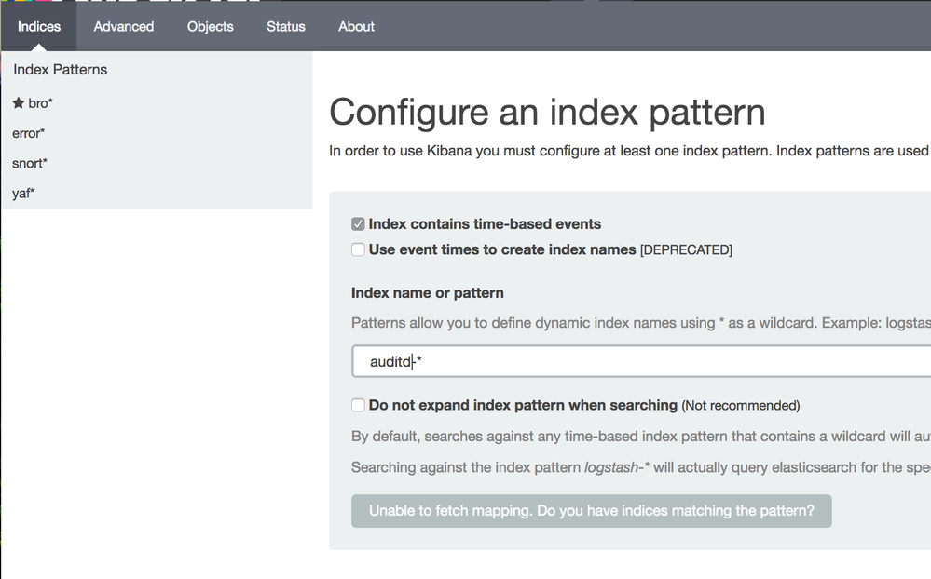Viewport: 931px width, 579px height.
Task: Click the Index name or pattern label
Action: coord(427,293)
